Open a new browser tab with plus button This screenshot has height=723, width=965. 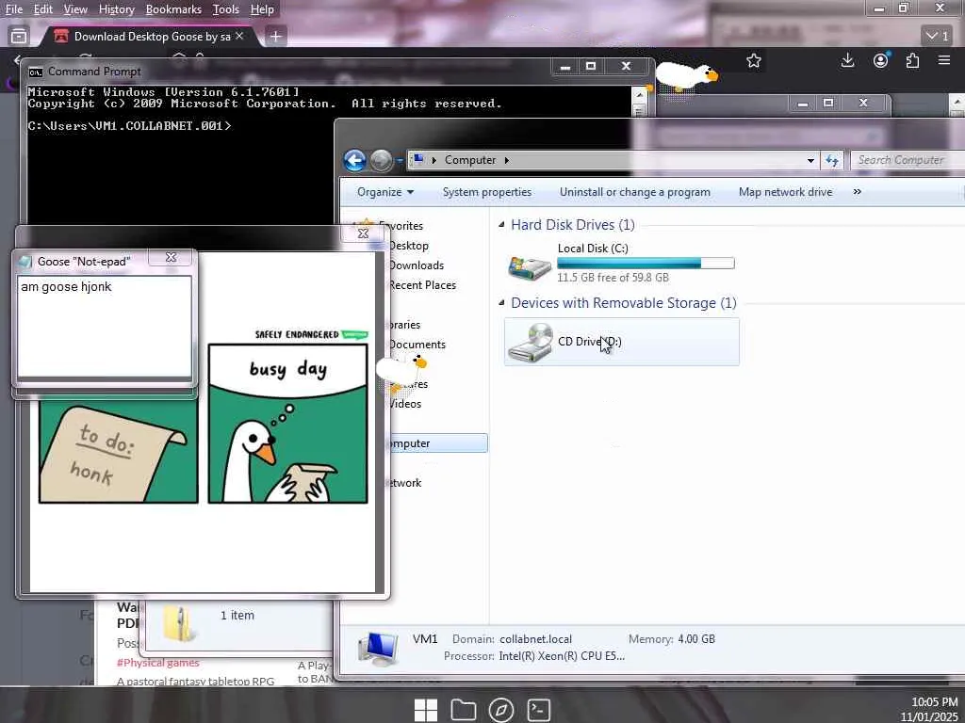[276, 37]
